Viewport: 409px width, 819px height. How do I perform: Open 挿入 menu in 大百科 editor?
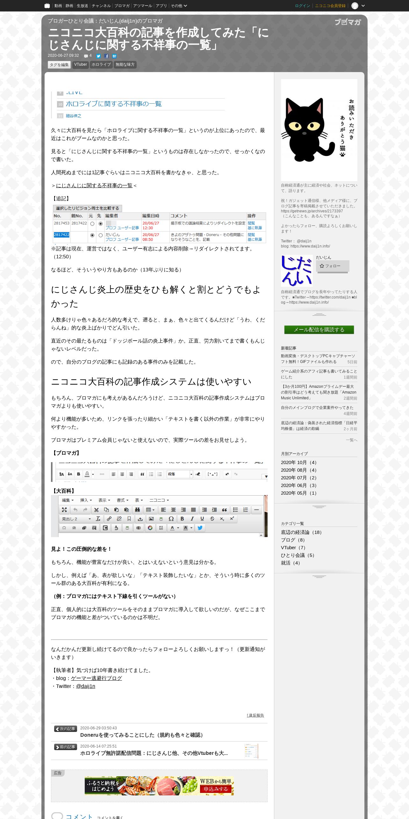pyautogui.click(x=86, y=500)
